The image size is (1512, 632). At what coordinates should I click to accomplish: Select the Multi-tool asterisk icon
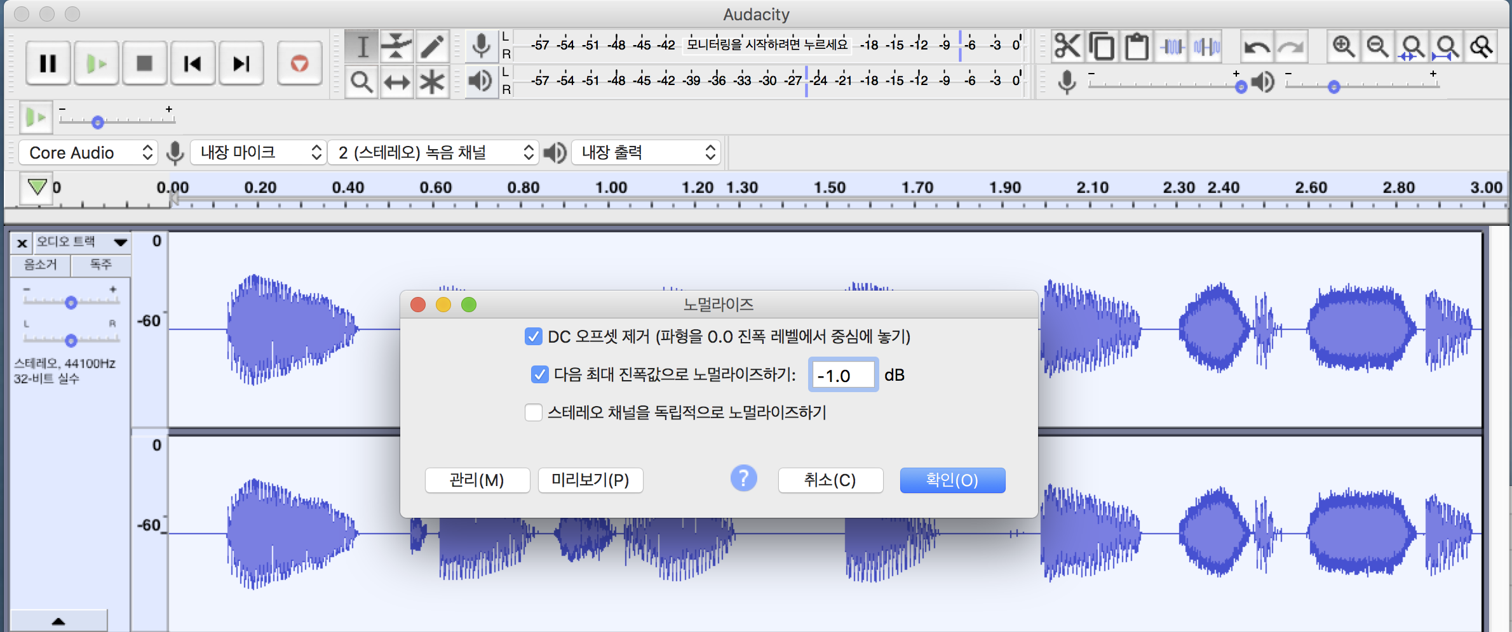coord(432,82)
